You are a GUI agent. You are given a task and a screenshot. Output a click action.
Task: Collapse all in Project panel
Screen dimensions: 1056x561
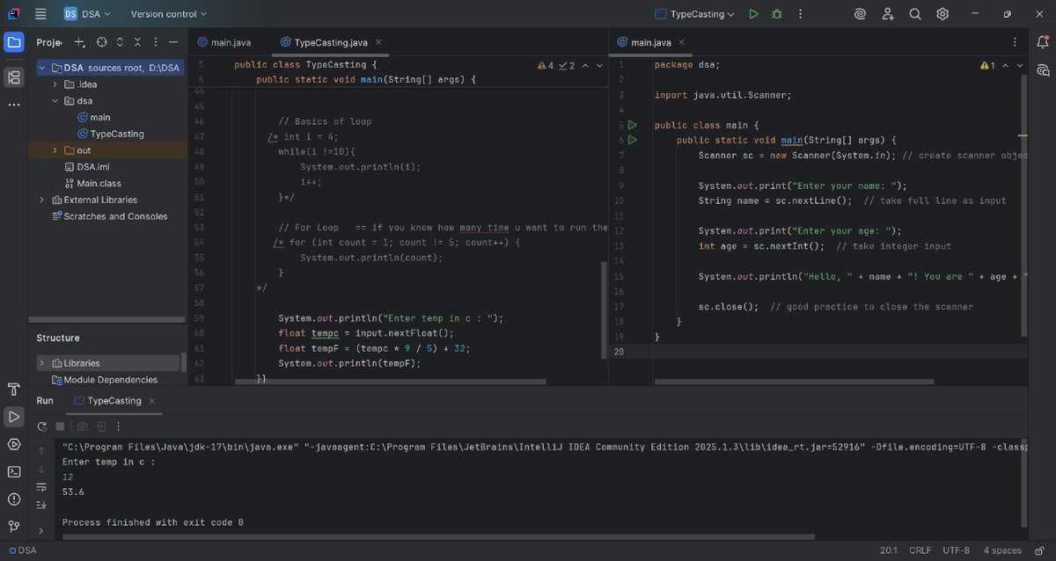pyautogui.click(x=138, y=42)
